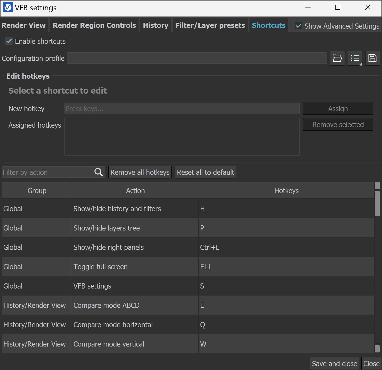The width and height of the screenshot is (382, 370).
Task: Click the Ctrl+L hotkey cell
Action: pos(286,247)
